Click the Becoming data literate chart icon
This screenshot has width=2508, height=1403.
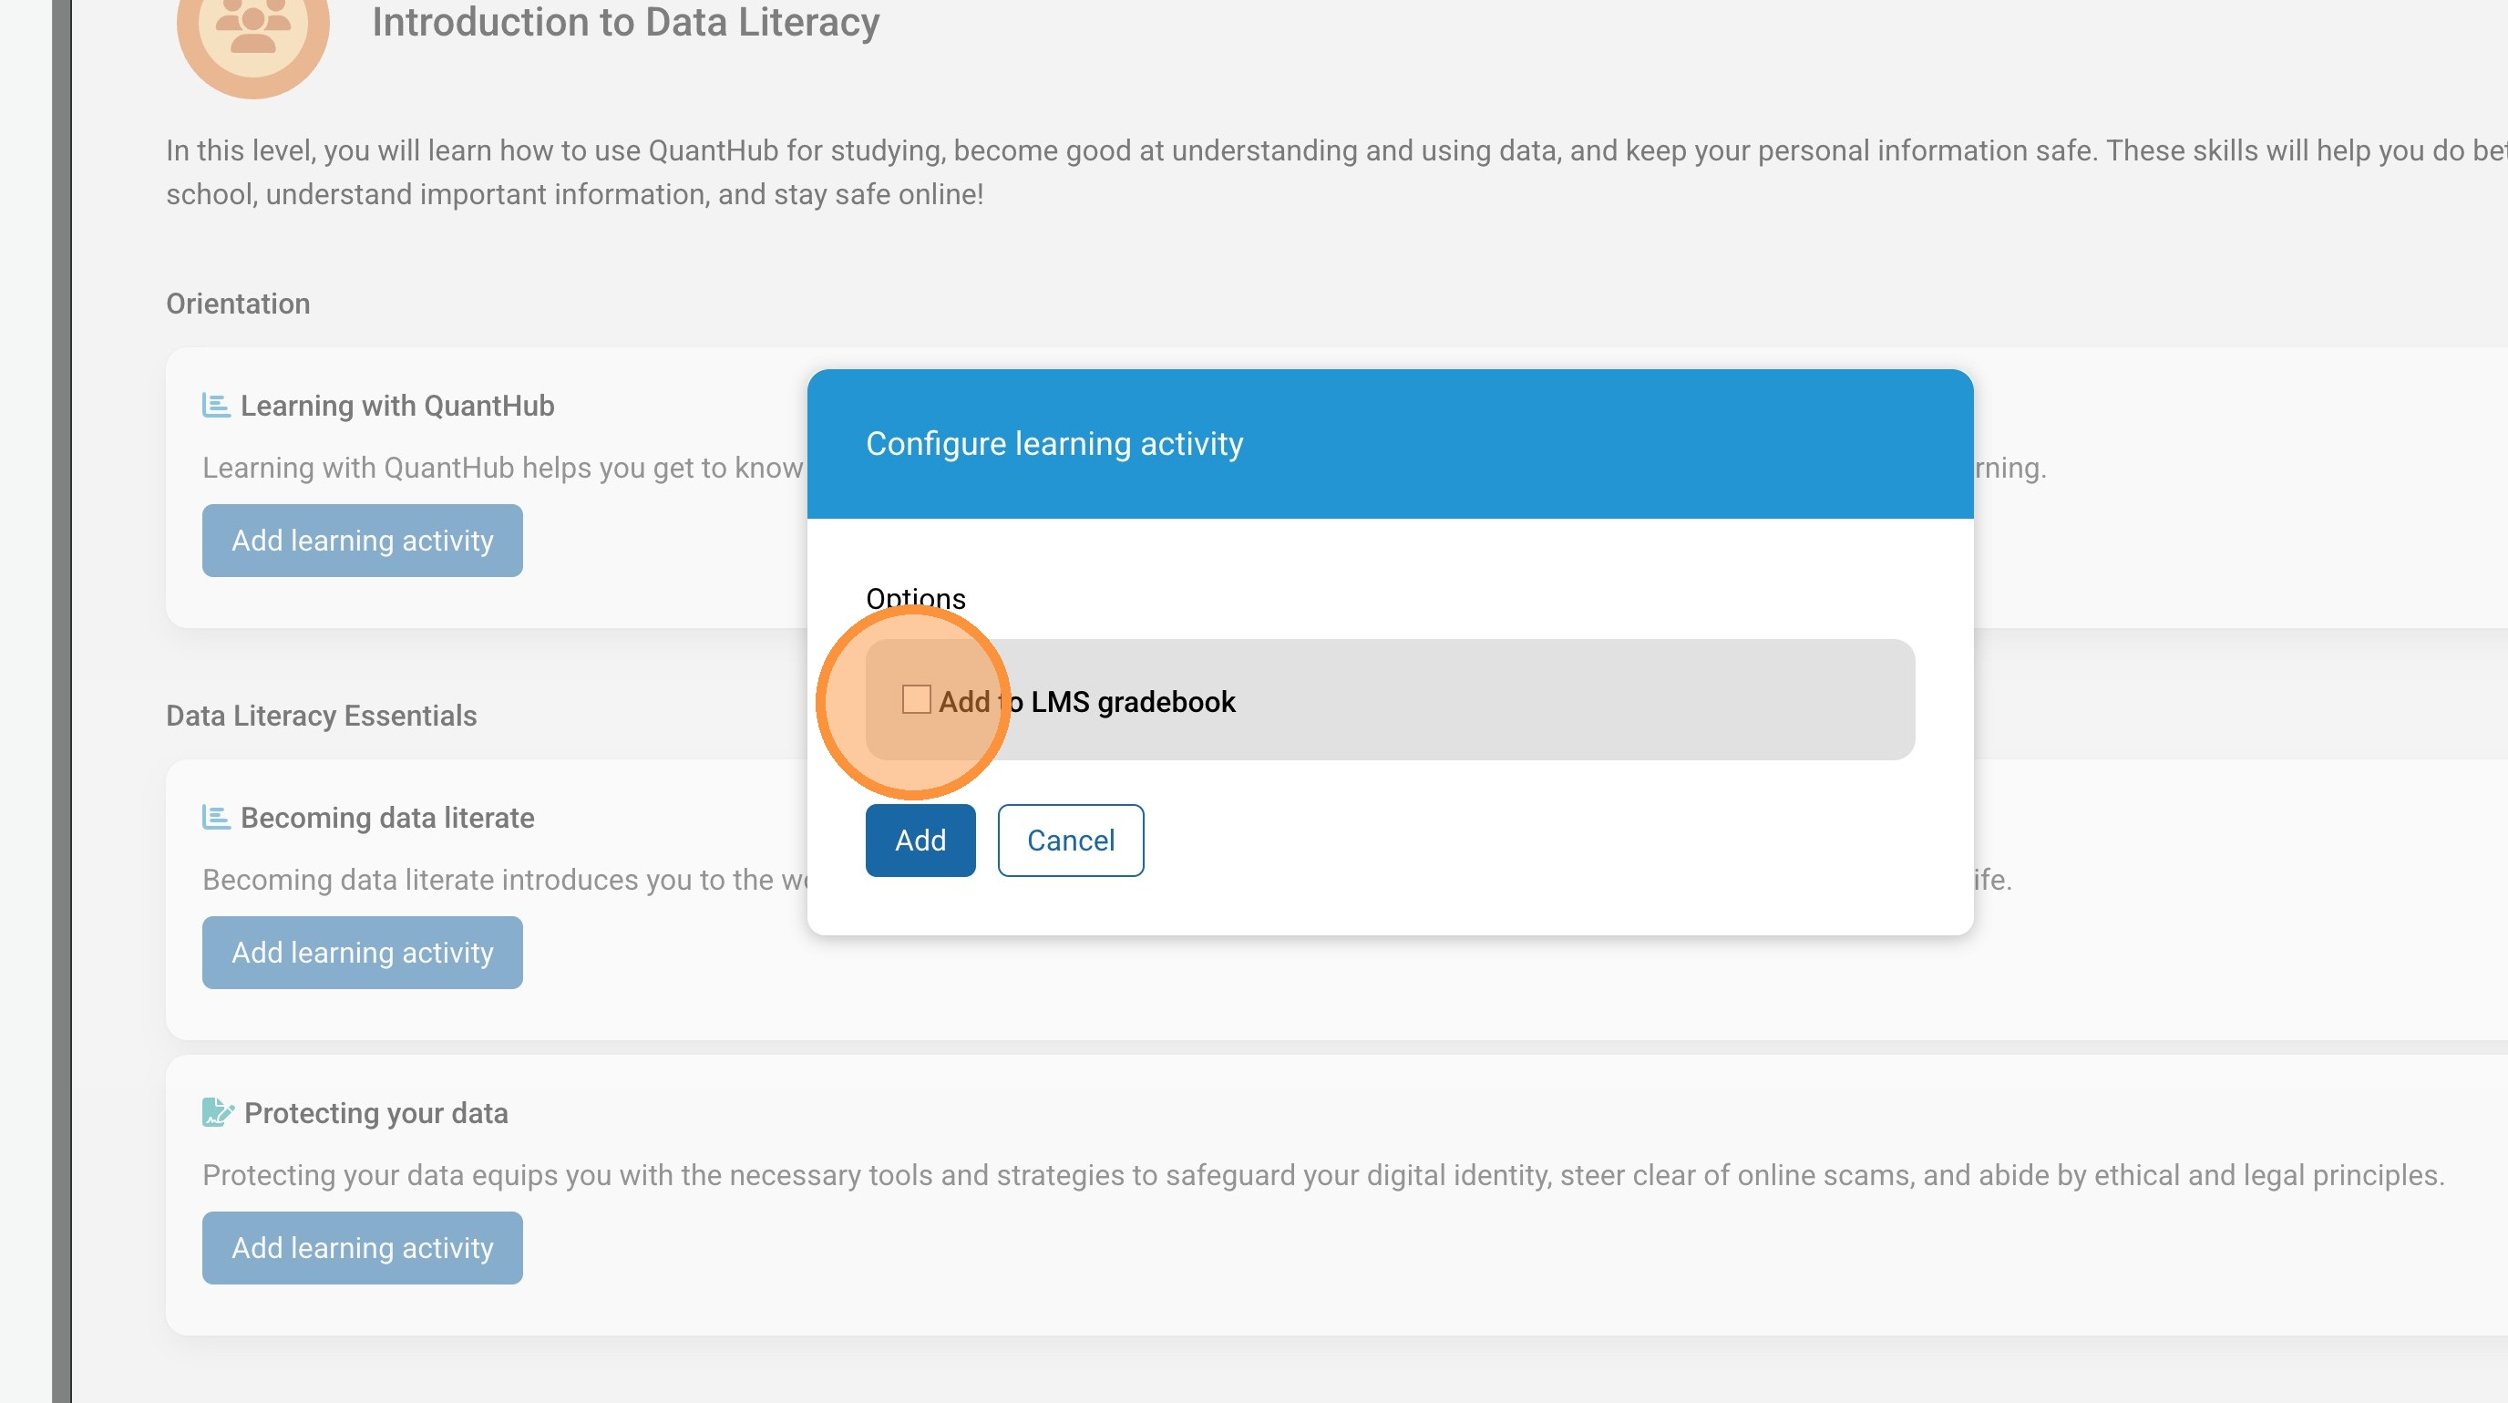[215, 817]
